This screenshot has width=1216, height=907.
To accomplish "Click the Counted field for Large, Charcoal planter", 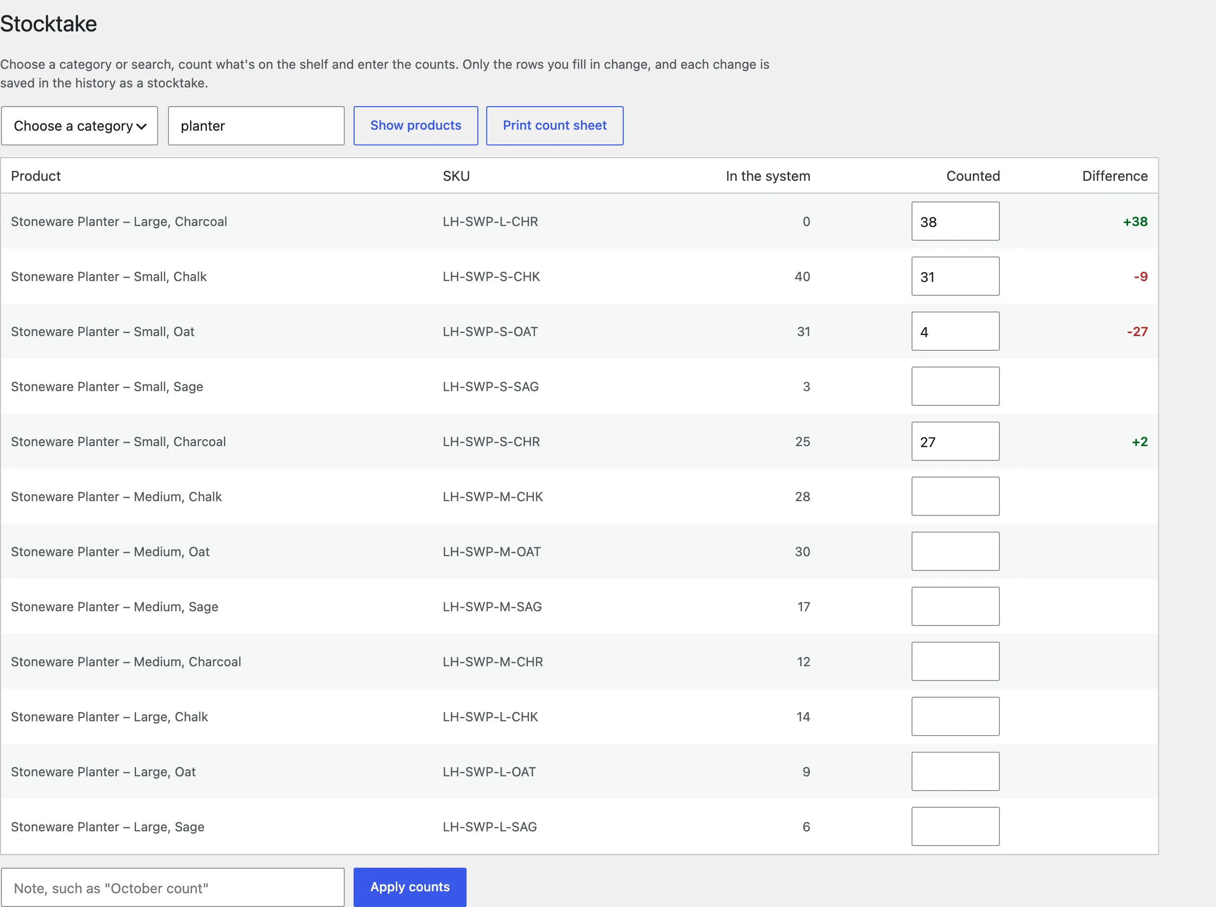I will (x=955, y=221).
